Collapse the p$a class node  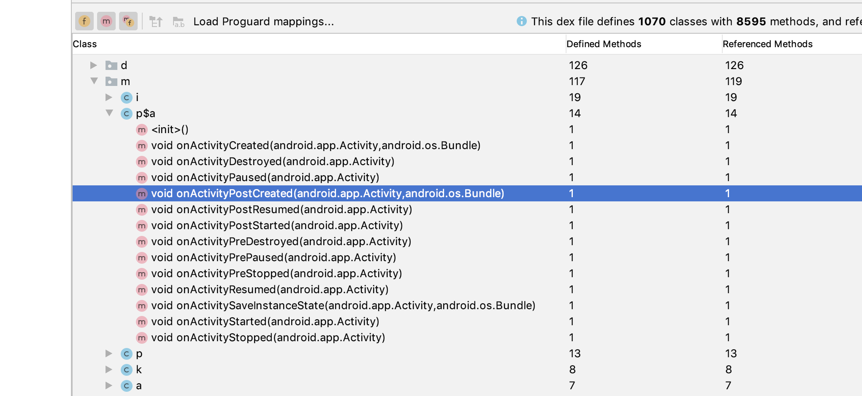[109, 113]
